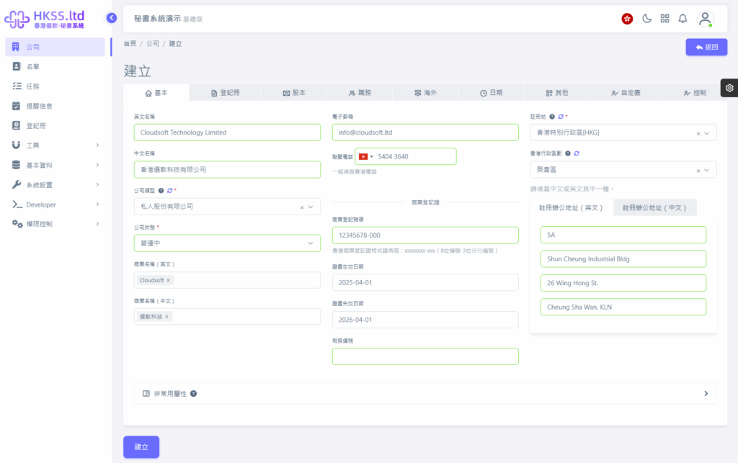Open the 公司狀態 dropdown
The width and height of the screenshot is (738, 463).
227,243
